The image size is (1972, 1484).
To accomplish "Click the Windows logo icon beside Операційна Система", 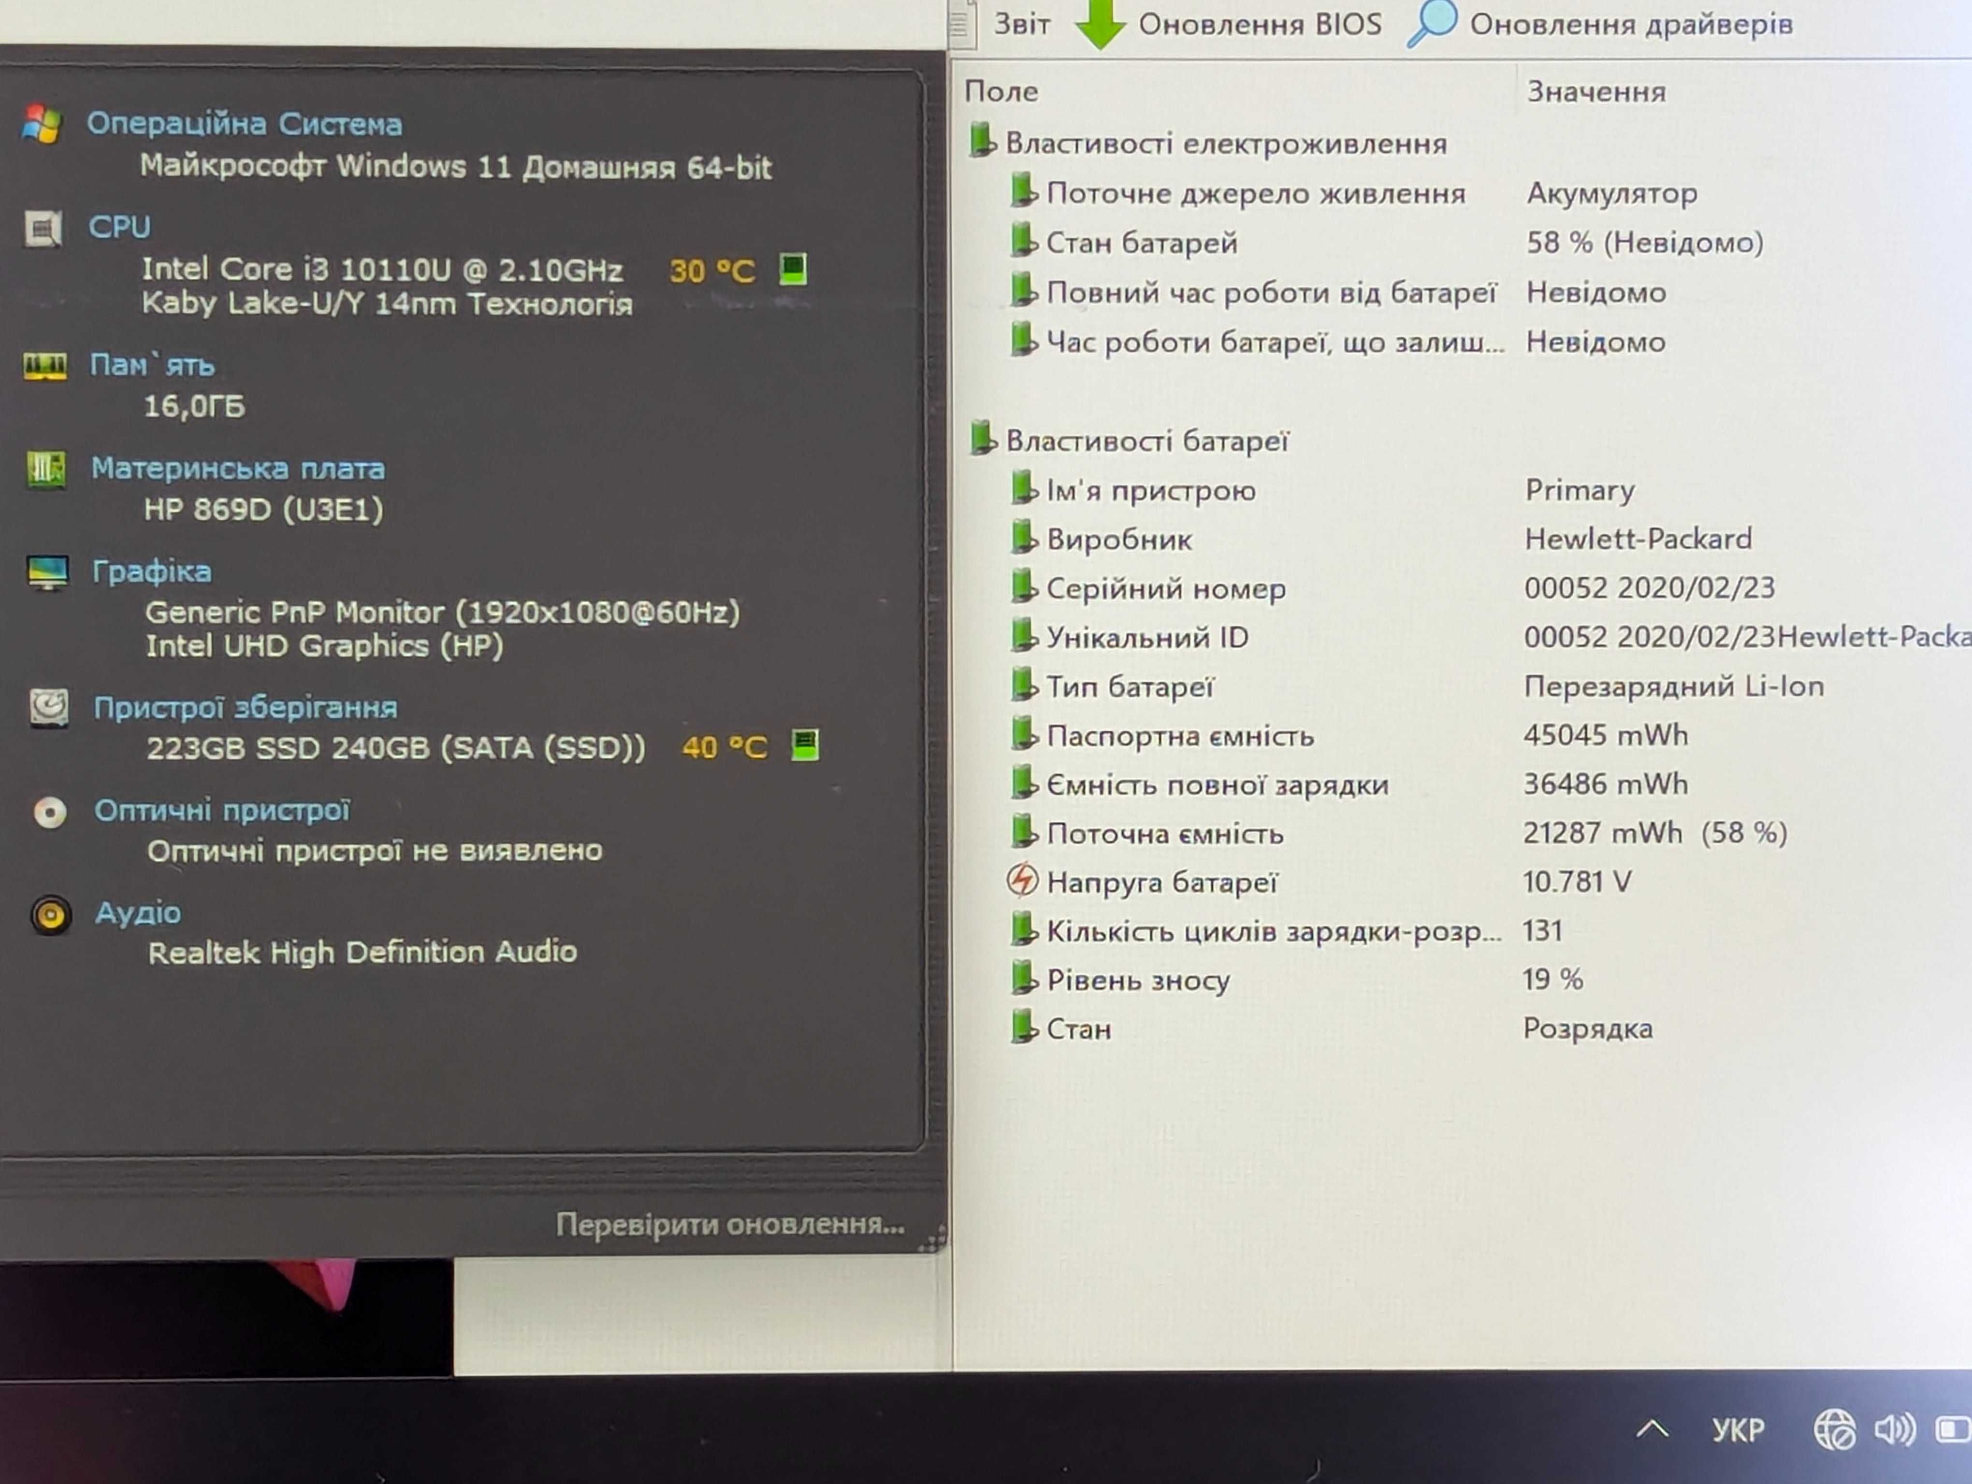I will tap(42, 124).
